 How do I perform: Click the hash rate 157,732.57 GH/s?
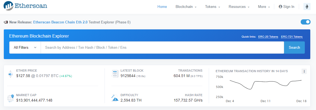pos(188,100)
